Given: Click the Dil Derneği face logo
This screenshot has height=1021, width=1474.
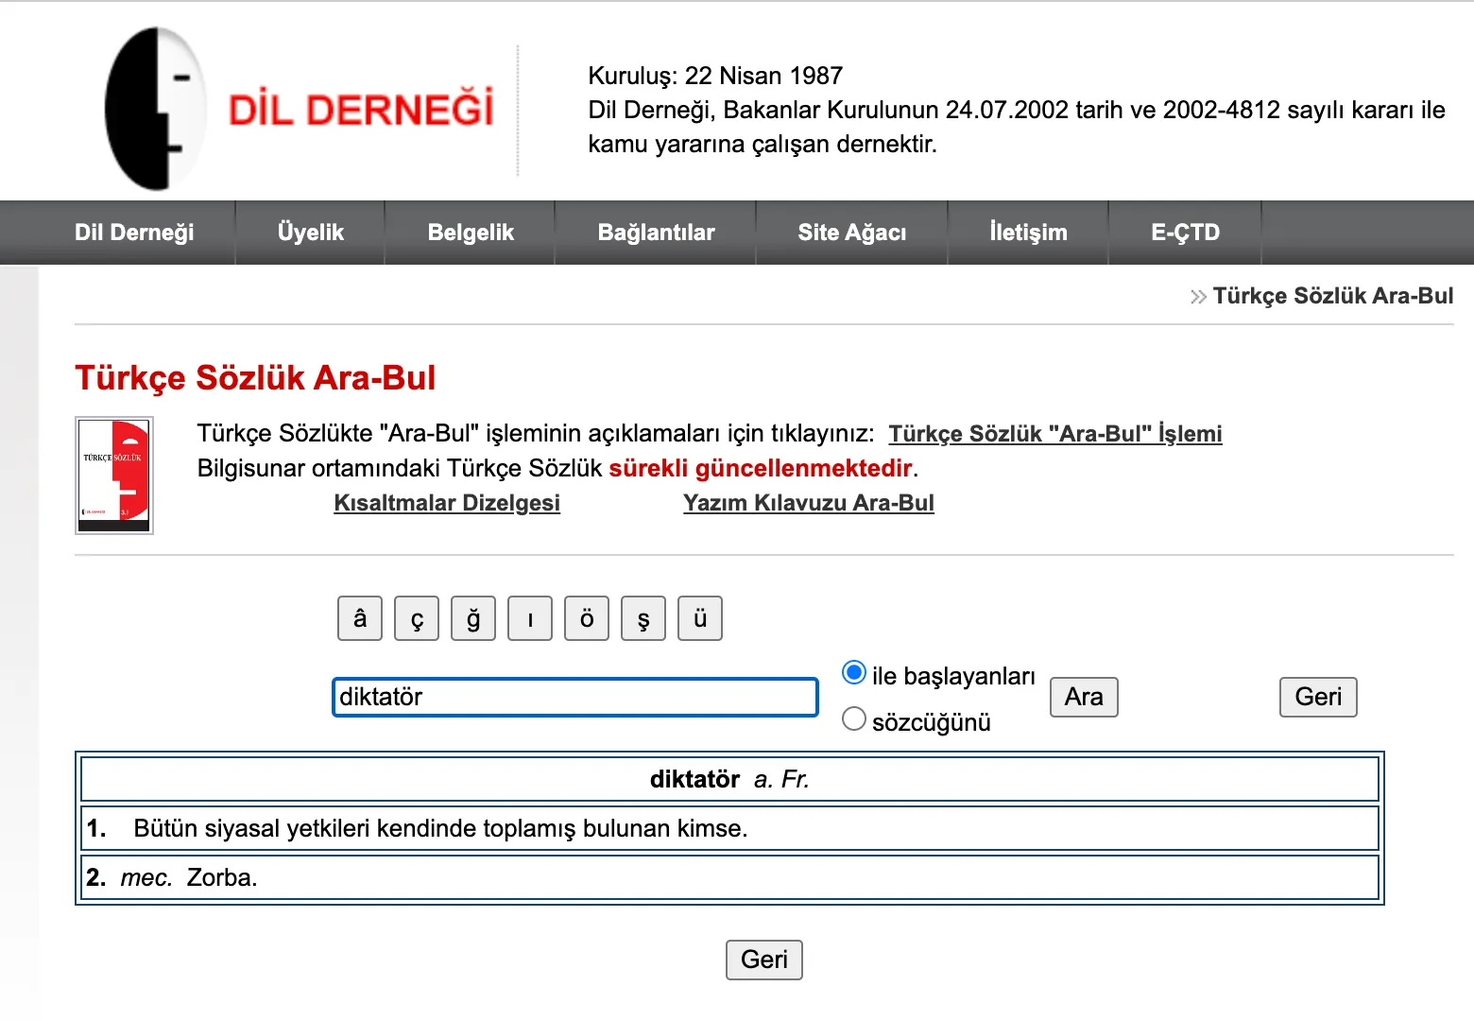Looking at the screenshot, I should tap(156, 108).
